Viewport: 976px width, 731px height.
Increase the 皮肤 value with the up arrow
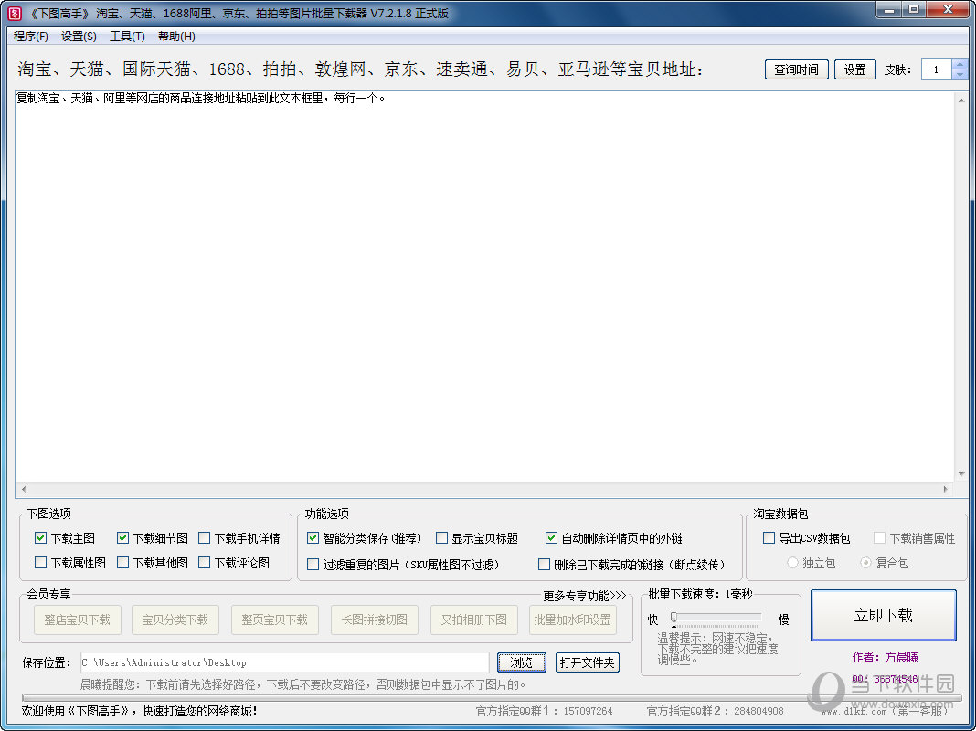[960, 64]
